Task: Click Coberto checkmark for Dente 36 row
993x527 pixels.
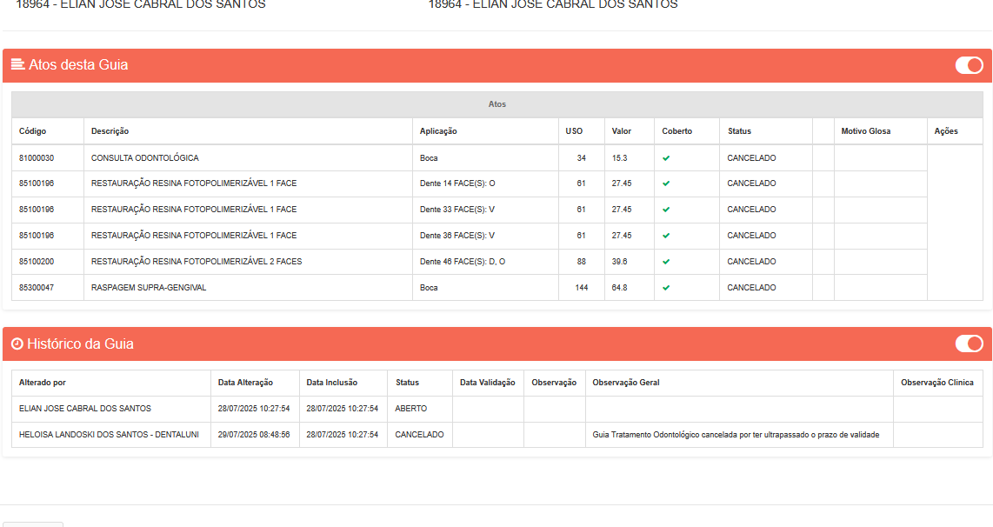Action: (666, 236)
